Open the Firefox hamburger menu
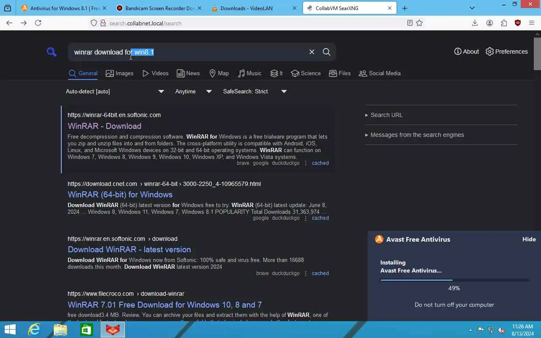Viewport: 541px width, 338px height. pyautogui.click(x=532, y=23)
